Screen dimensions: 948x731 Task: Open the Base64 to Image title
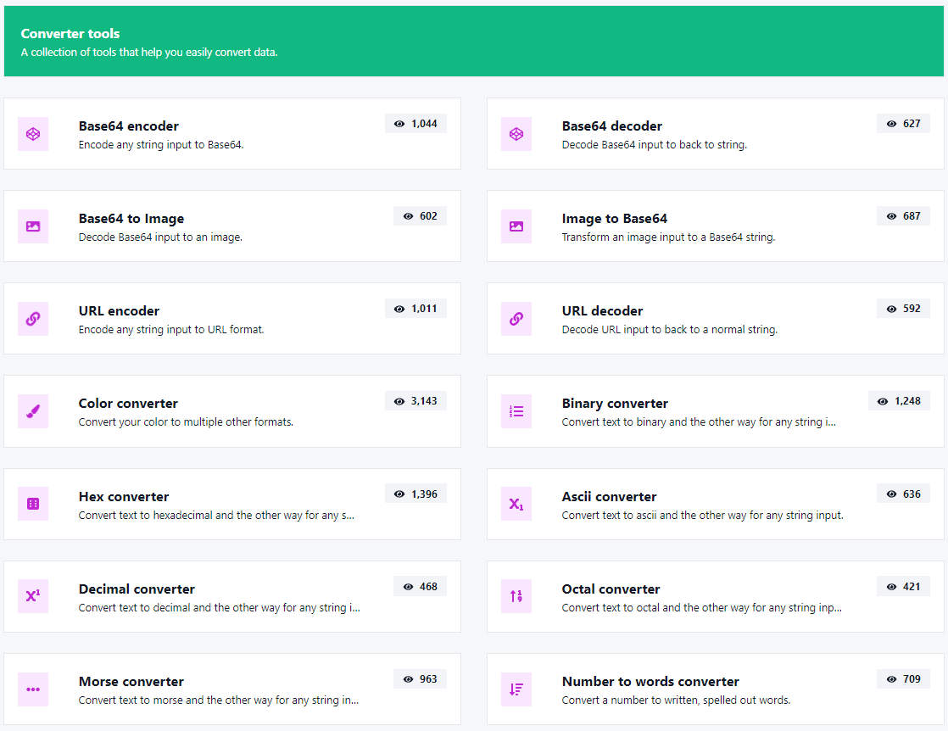[131, 218]
